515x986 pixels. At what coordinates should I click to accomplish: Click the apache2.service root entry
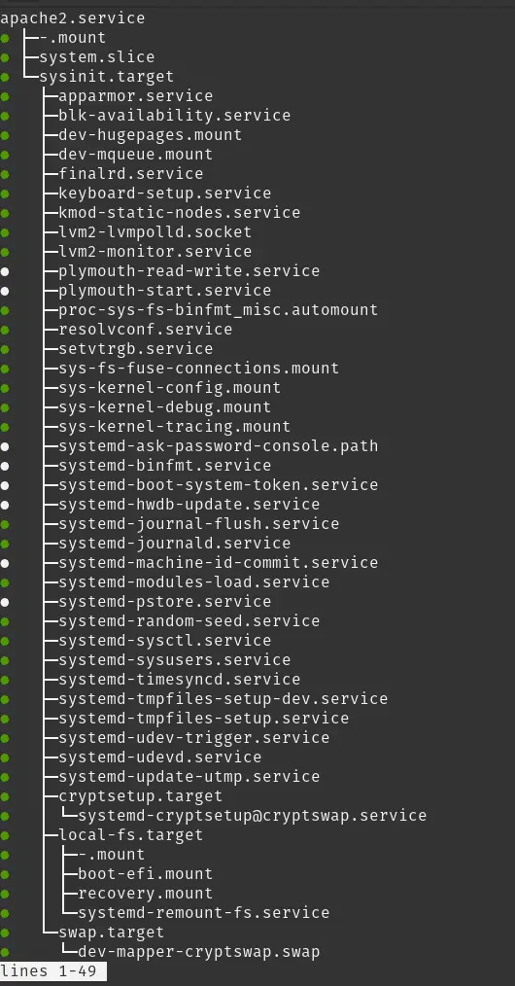point(73,18)
